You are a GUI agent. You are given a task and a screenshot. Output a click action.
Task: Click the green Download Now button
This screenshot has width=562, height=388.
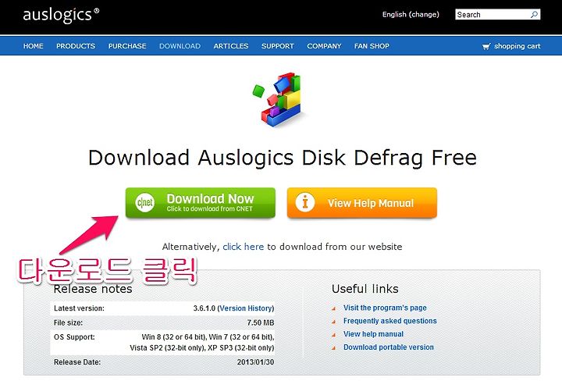pyautogui.click(x=201, y=203)
